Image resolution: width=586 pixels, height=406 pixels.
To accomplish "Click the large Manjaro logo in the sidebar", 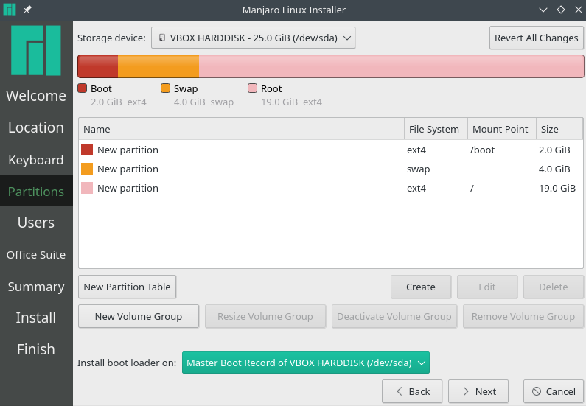I will click(36, 50).
